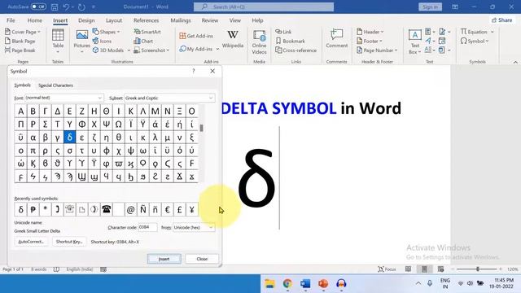521x293 pixels.
Task: Open the View tab
Action: pos(235,20)
